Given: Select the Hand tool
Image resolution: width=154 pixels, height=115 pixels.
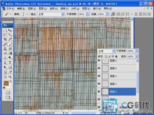Looking at the screenshot, I should pyautogui.click(x=5, y=77).
